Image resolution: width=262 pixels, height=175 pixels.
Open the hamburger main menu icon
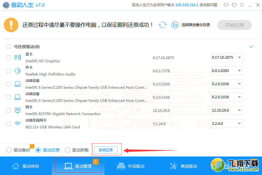click(x=242, y=5)
